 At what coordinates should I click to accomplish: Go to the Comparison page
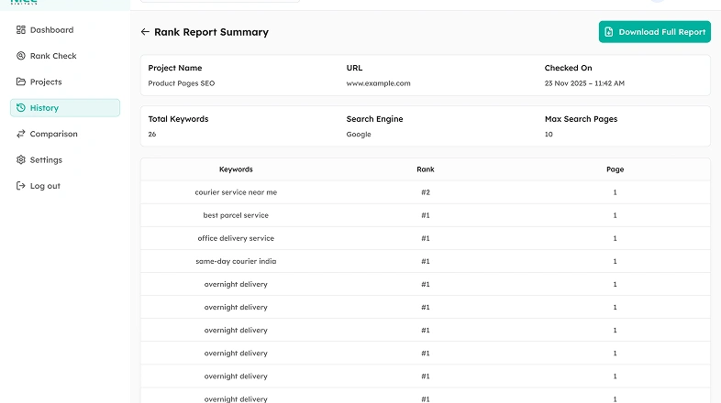pyautogui.click(x=53, y=134)
